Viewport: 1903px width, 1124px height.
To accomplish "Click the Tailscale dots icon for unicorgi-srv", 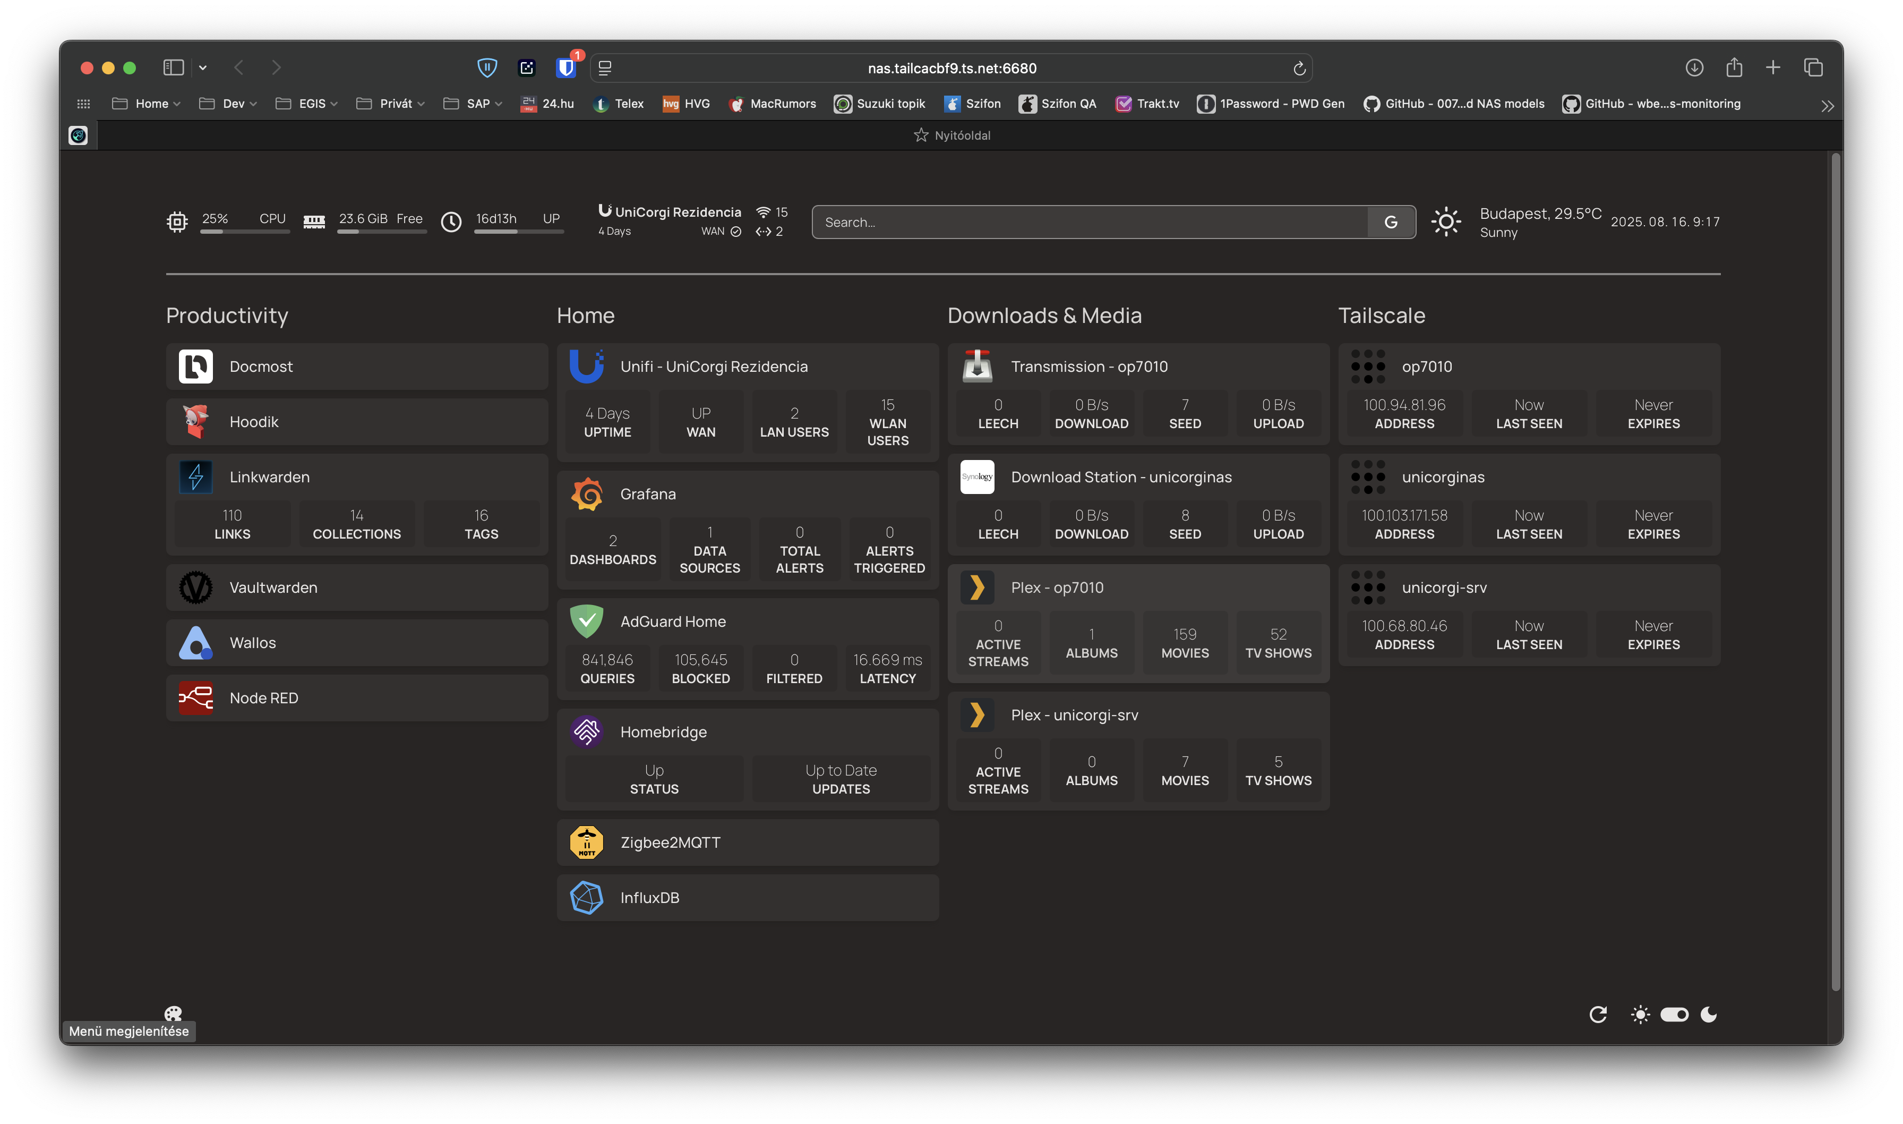I will pyautogui.click(x=1368, y=587).
